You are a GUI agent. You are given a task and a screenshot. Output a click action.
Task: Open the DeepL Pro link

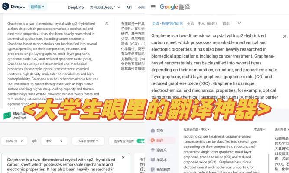coord(76,7)
